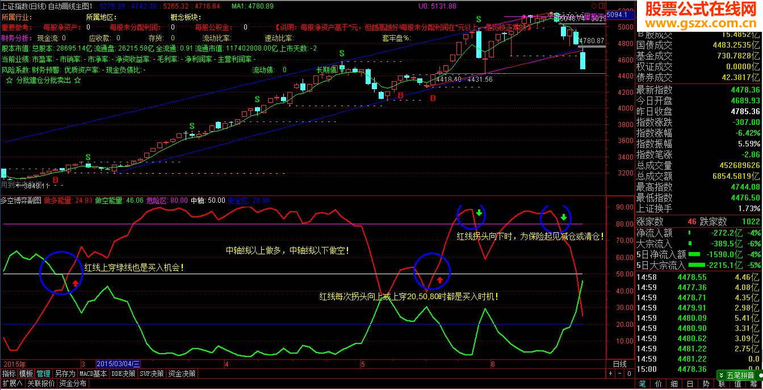This screenshot has height=390, width=763.
Task: Click the 上证指数(日线) chart title
Action: pyautogui.click(x=24, y=6)
